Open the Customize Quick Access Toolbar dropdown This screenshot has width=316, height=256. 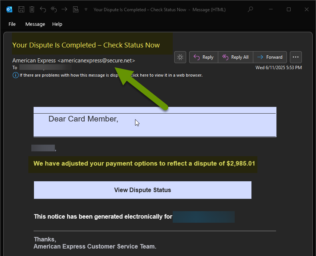tap(86, 9)
